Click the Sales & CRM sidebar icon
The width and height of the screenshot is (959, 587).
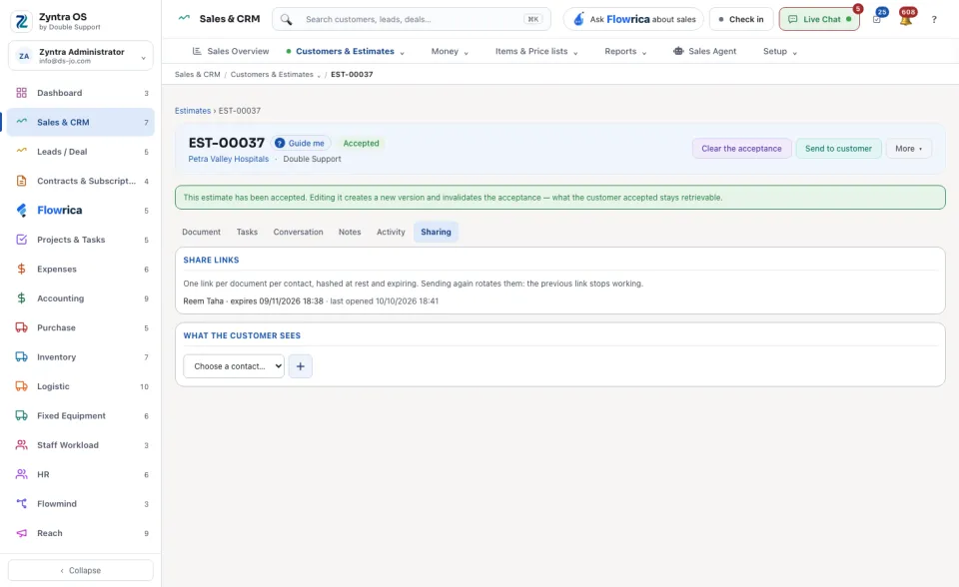(21, 122)
